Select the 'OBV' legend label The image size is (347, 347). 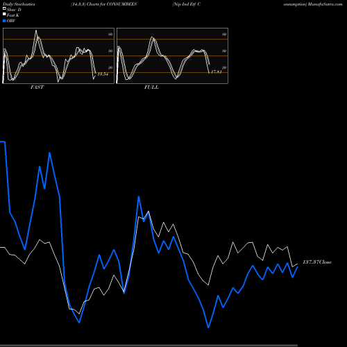[x=11, y=21]
